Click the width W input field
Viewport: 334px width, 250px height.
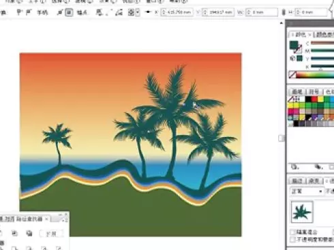[x=262, y=12]
